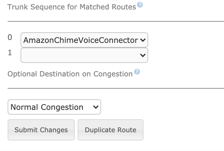Open the Normal Congestion destination dropdown
Image resolution: width=224 pixels, height=151 pixels.
(x=54, y=107)
